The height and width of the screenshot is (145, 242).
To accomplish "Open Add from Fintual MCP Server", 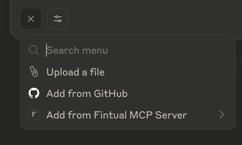I will [x=128, y=115].
